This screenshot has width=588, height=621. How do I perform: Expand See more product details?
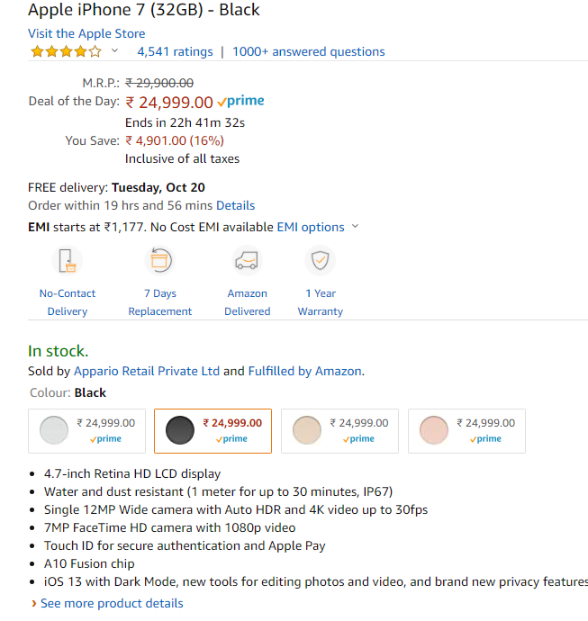(x=107, y=603)
